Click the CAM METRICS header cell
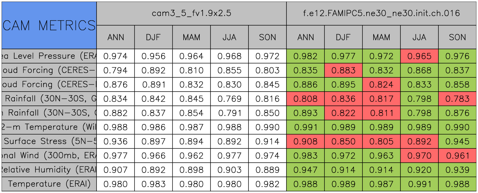 coord(49,25)
